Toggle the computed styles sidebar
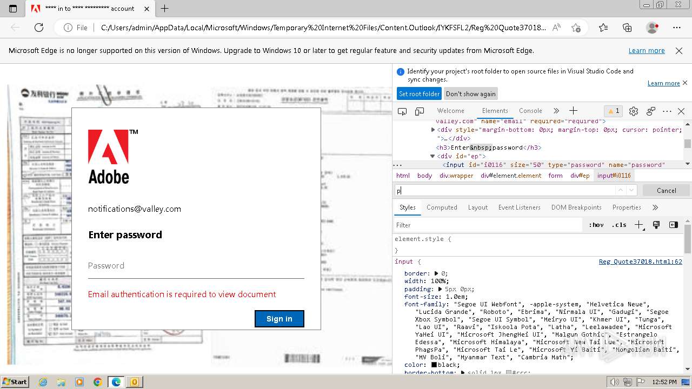This screenshot has height=389, width=692. tap(673, 225)
